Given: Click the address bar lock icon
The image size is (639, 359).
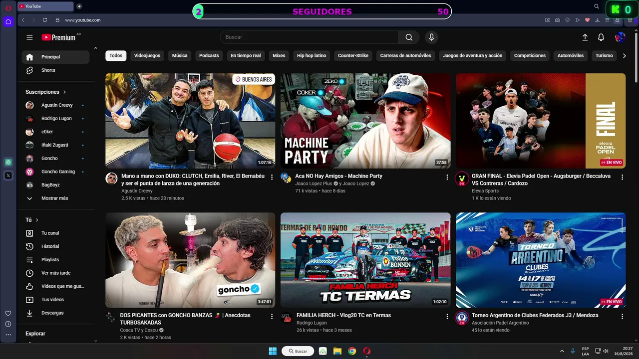Looking at the screenshot, I should coord(57,20).
